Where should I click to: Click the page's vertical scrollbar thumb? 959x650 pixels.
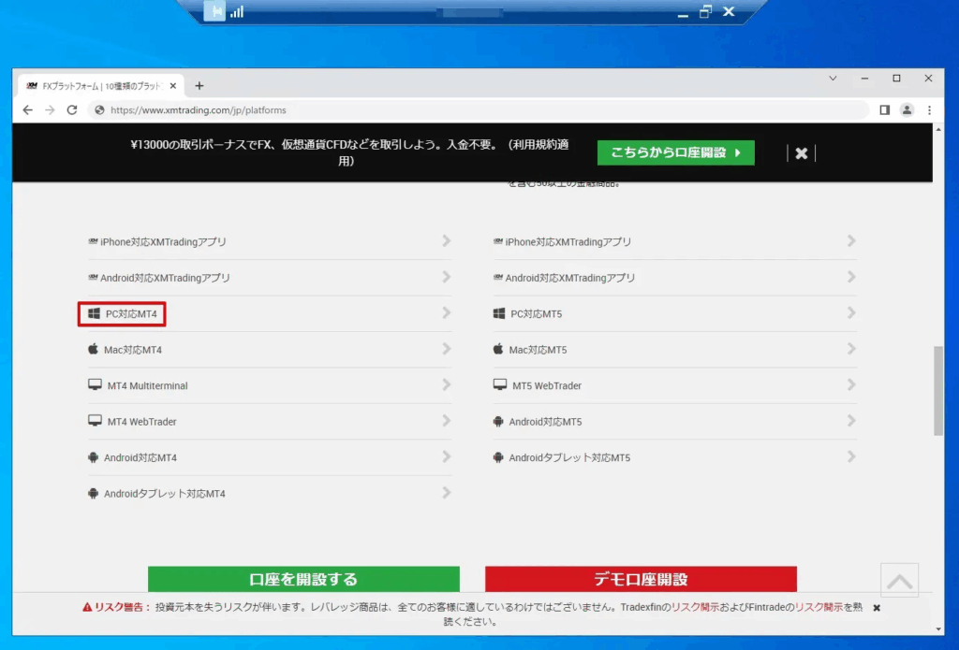point(938,390)
